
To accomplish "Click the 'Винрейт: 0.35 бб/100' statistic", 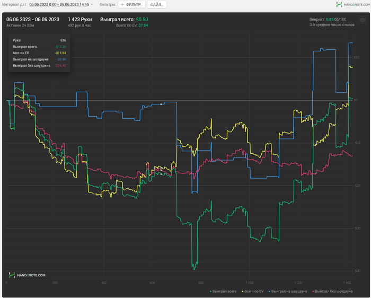I will (x=332, y=19).
